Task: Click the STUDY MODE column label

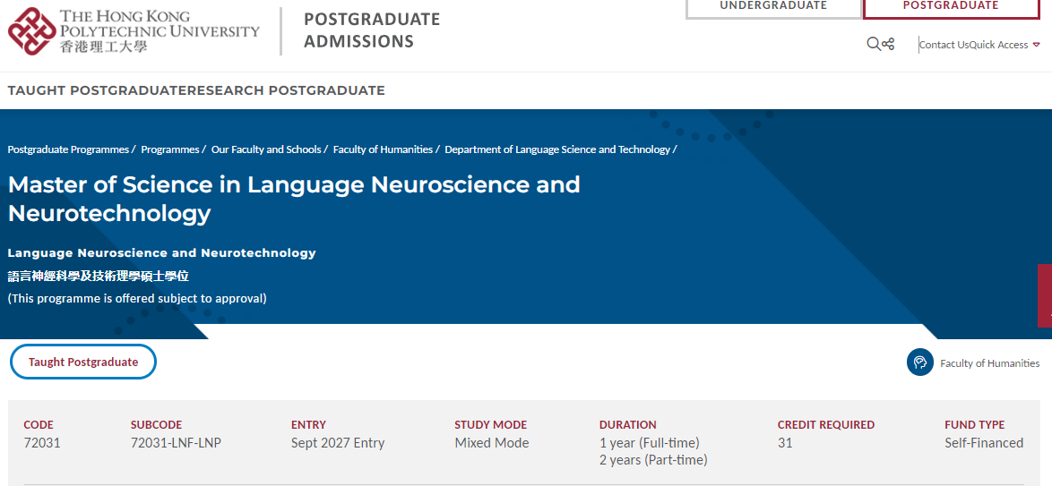Action: pyautogui.click(x=491, y=425)
